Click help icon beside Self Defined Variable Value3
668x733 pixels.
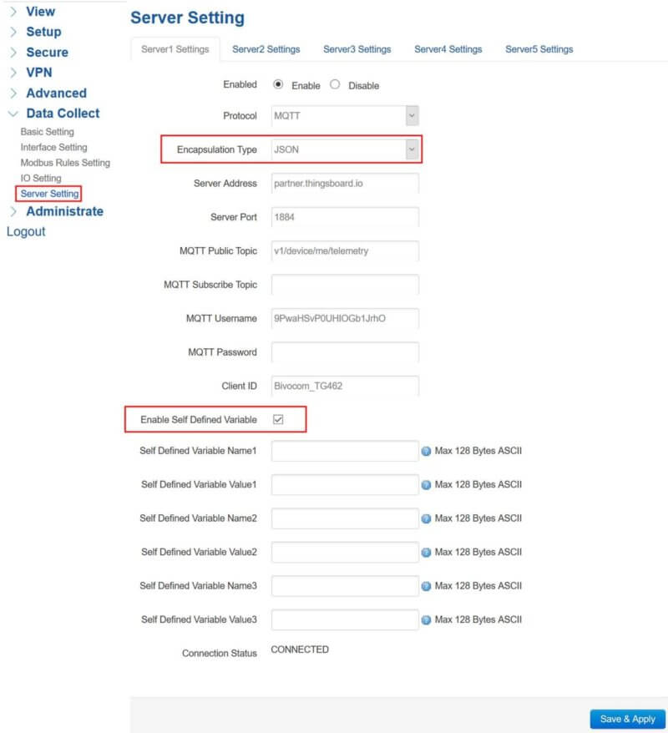coord(426,620)
